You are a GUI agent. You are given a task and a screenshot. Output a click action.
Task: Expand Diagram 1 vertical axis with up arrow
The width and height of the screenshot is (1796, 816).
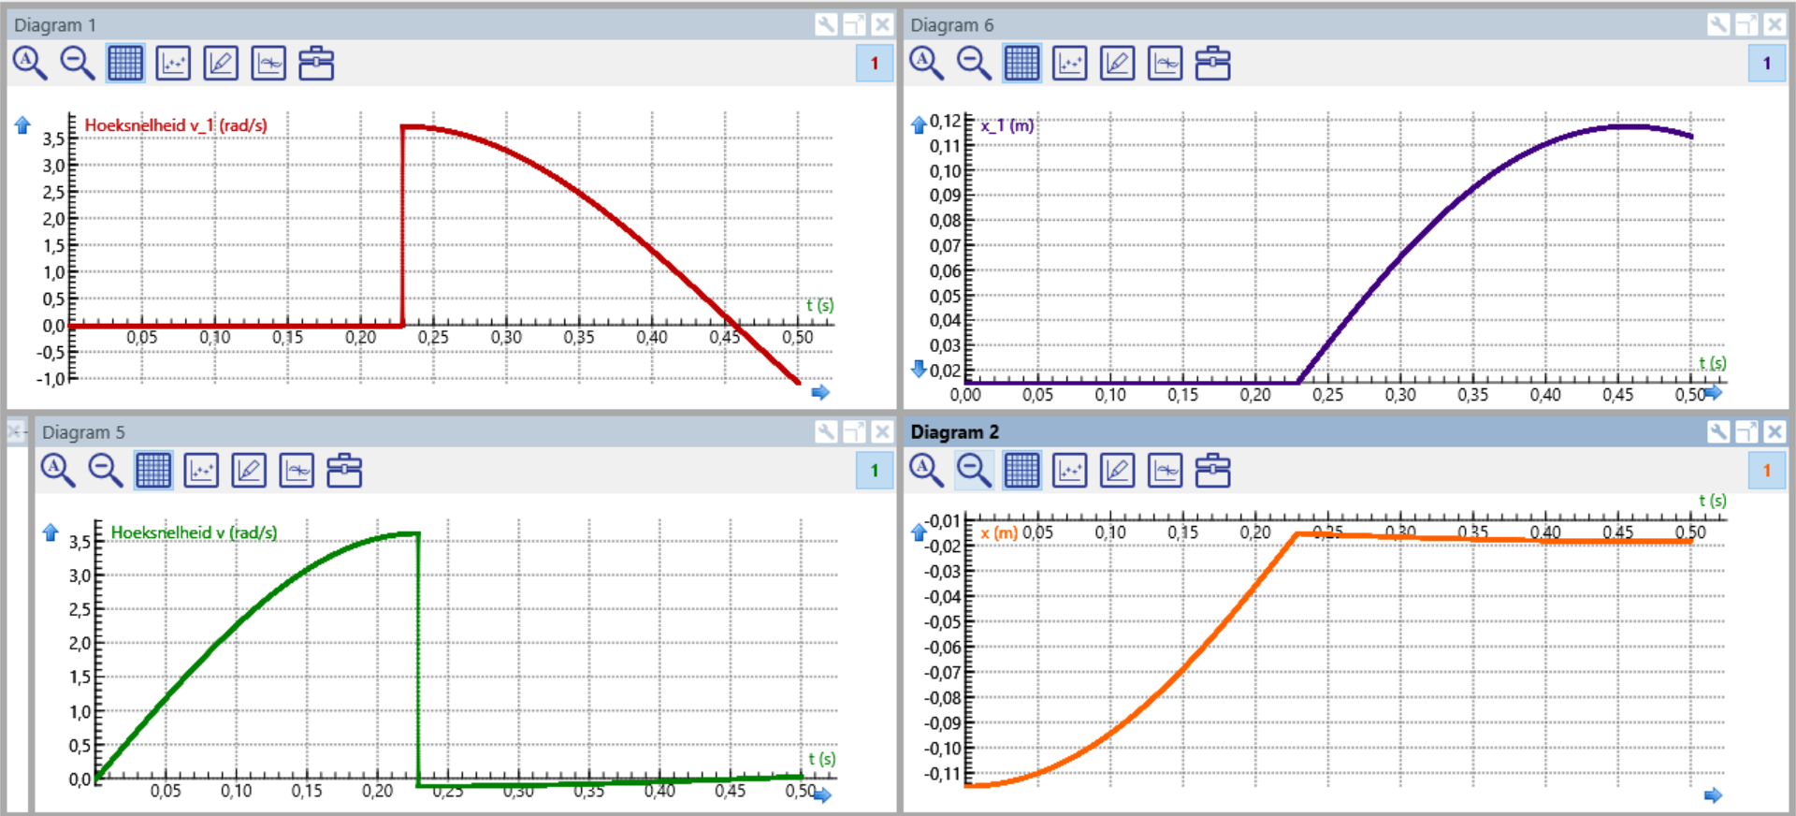point(22,125)
